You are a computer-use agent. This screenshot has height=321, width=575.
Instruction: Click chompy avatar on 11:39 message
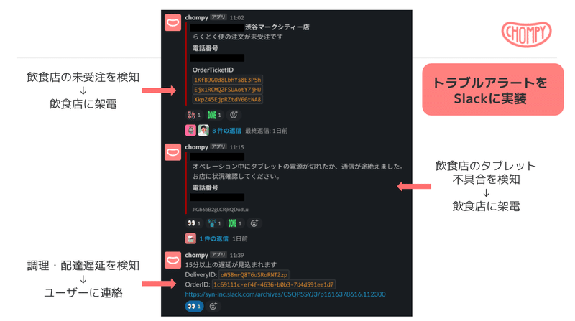pyautogui.click(x=172, y=260)
